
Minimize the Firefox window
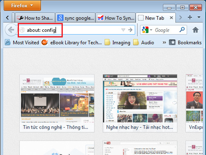[169, 7]
